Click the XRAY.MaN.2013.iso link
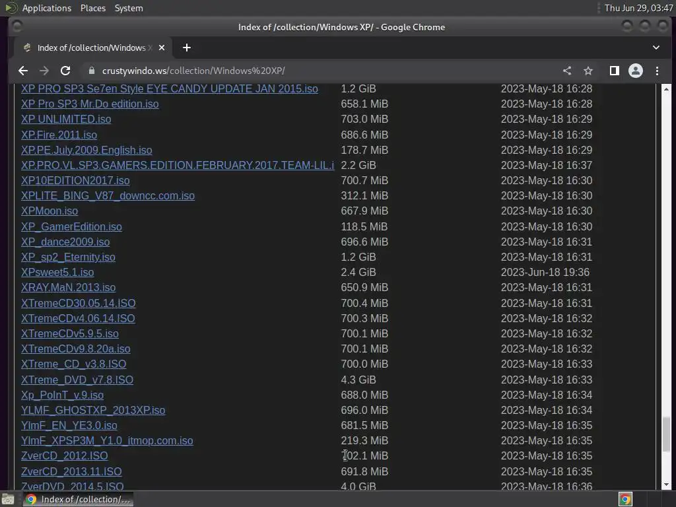The width and height of the screenshot is (676, 507). coord(68,288)
